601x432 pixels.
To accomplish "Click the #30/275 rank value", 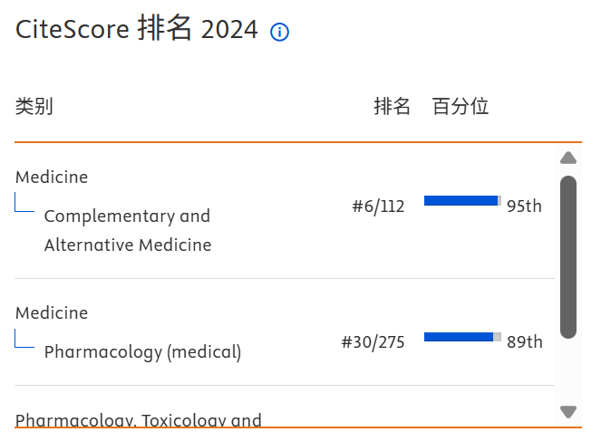I will [x=373, y=342].
